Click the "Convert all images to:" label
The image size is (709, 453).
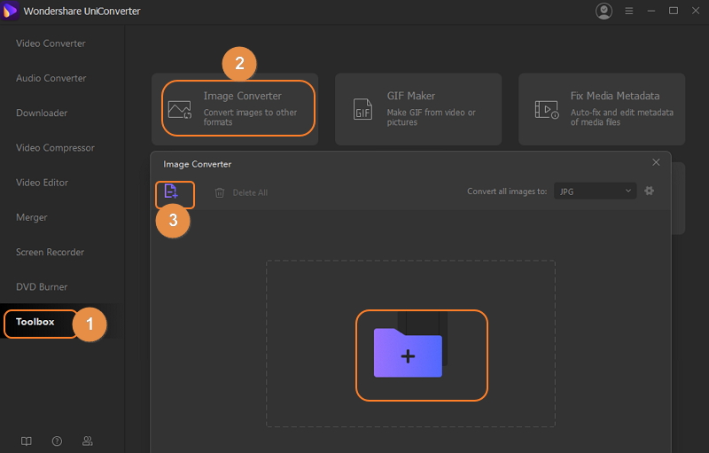point(507,191)
